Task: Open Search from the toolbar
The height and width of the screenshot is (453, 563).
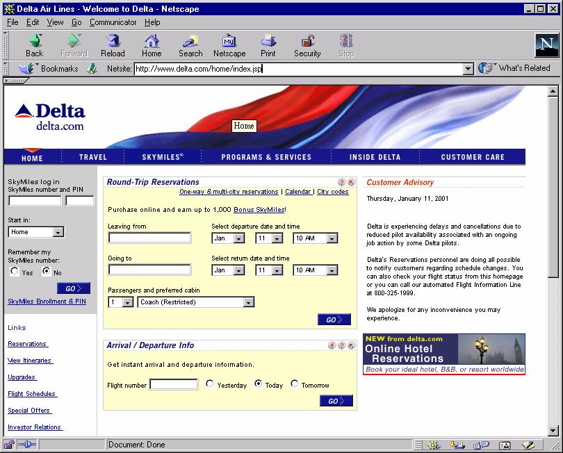Action: point(190,46)
